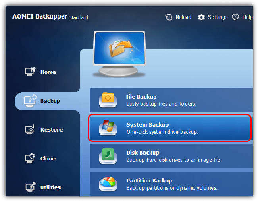Screen dimensions: 258x201
Task: Click the System Backup Windows logo icon
Action: point(108,128)
